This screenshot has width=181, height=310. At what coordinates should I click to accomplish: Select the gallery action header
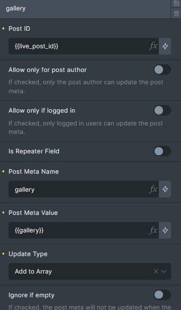[85, 9]
